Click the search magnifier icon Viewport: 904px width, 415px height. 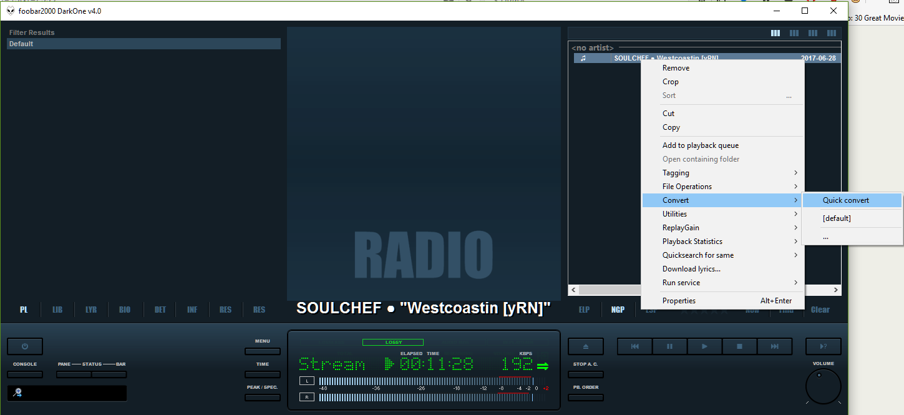pos(18,393)
